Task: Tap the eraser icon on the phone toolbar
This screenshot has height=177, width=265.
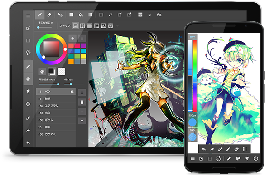Action: 236,149
